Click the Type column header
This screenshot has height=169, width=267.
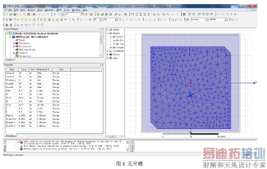[x=61, y=70]
